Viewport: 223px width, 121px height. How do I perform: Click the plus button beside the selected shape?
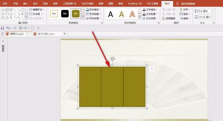click(x=152, y=69)
